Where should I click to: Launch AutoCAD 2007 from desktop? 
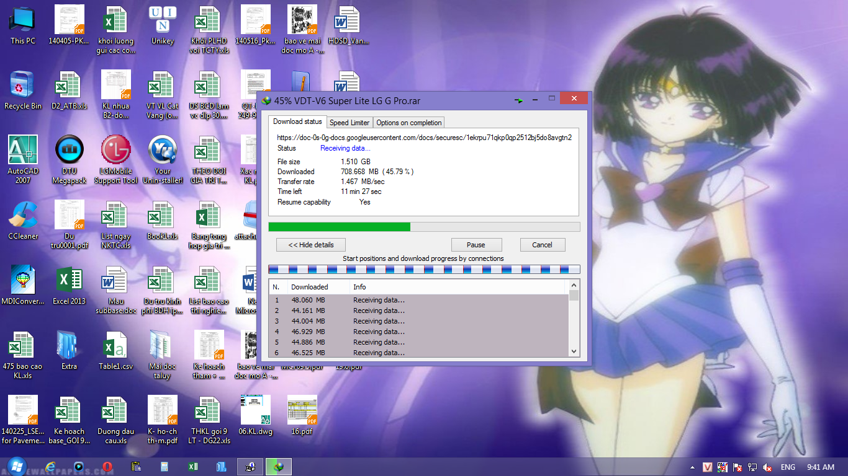23,160
